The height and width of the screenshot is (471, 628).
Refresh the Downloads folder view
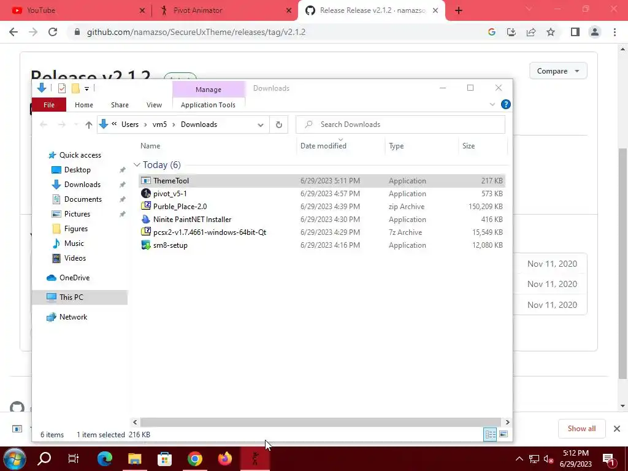pos(279,124)
